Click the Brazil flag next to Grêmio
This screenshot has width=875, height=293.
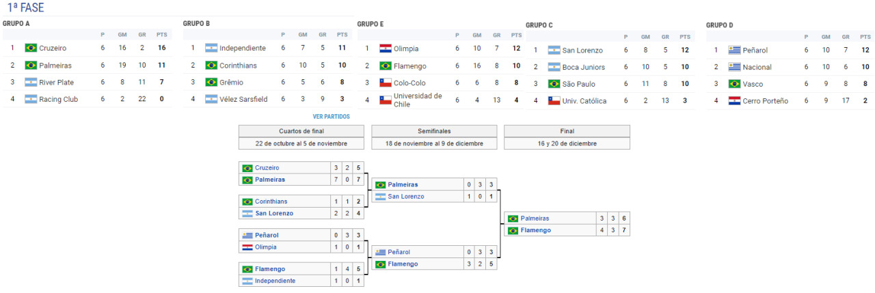[x=211, y=82]
